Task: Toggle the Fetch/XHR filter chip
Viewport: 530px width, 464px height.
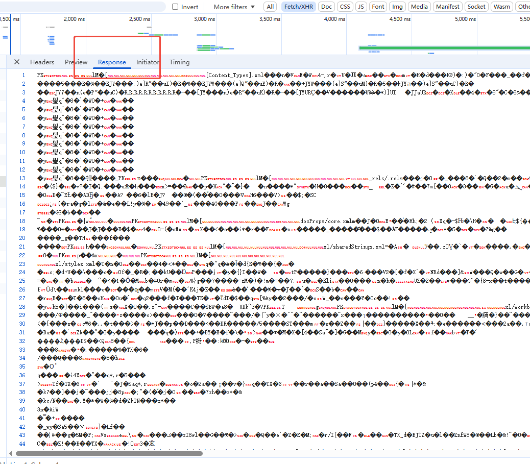Action: (299, 7)
